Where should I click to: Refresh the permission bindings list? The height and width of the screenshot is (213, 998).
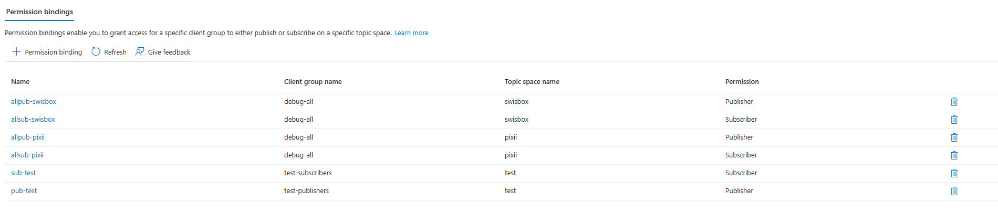(x=109, y=52)
